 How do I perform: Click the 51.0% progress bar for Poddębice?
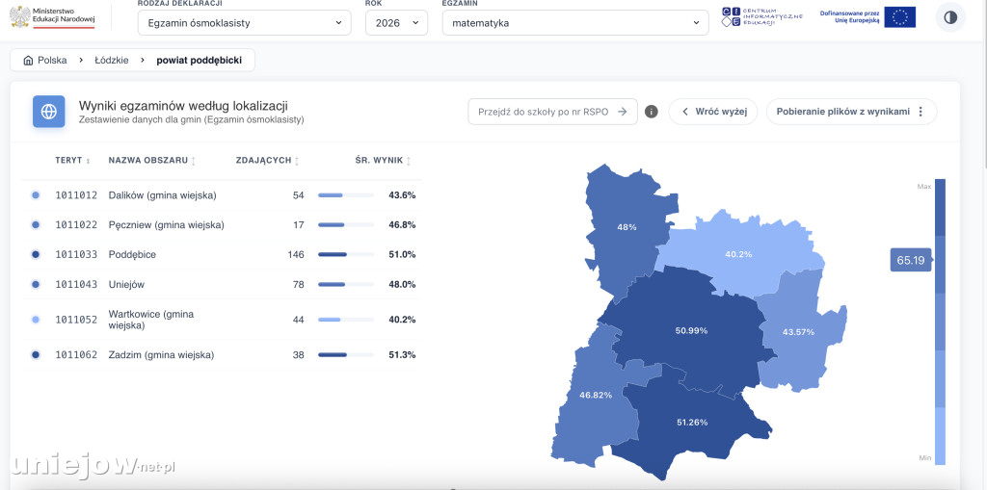(346, 255)
